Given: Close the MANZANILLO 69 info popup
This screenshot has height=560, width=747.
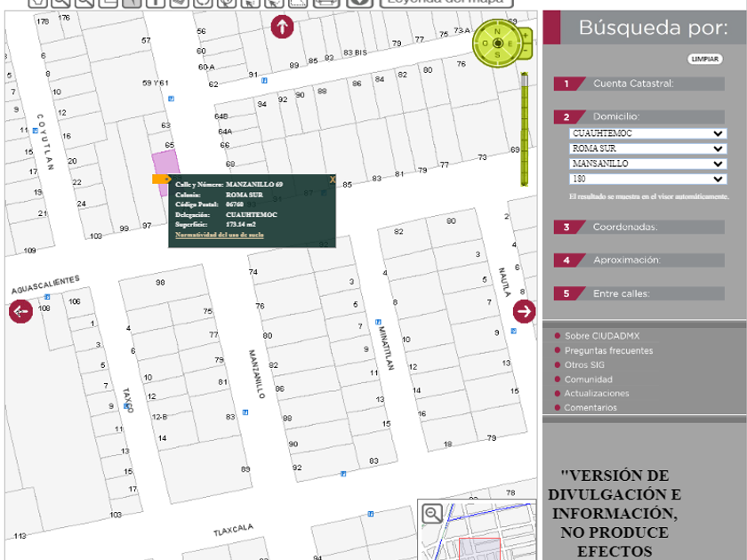Looking at the screenshot, I should [332, 180].
